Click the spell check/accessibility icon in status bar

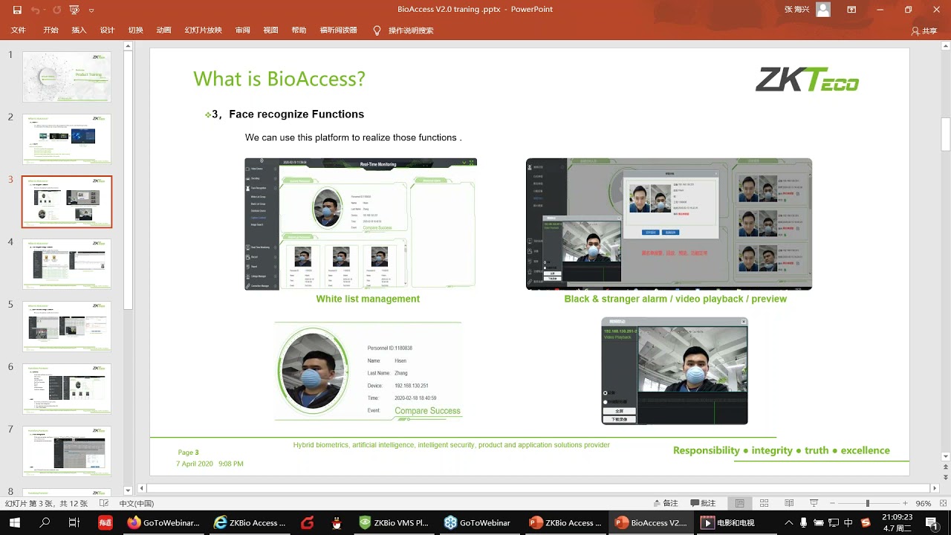pos(104,503)
